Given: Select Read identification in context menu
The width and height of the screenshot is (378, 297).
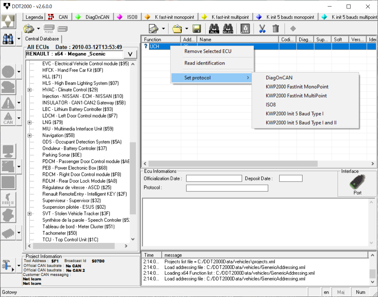Looking at the screenshot, I should pyautogui.click(x=205, y=63).
